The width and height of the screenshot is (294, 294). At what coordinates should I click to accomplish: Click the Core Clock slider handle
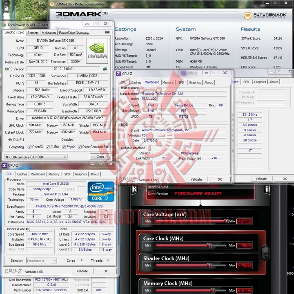tap(209, 245)
